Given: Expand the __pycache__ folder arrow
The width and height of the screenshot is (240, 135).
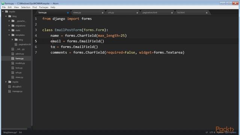Looking at the screenshot, I should pyautogui.click(x=9, y=21).
